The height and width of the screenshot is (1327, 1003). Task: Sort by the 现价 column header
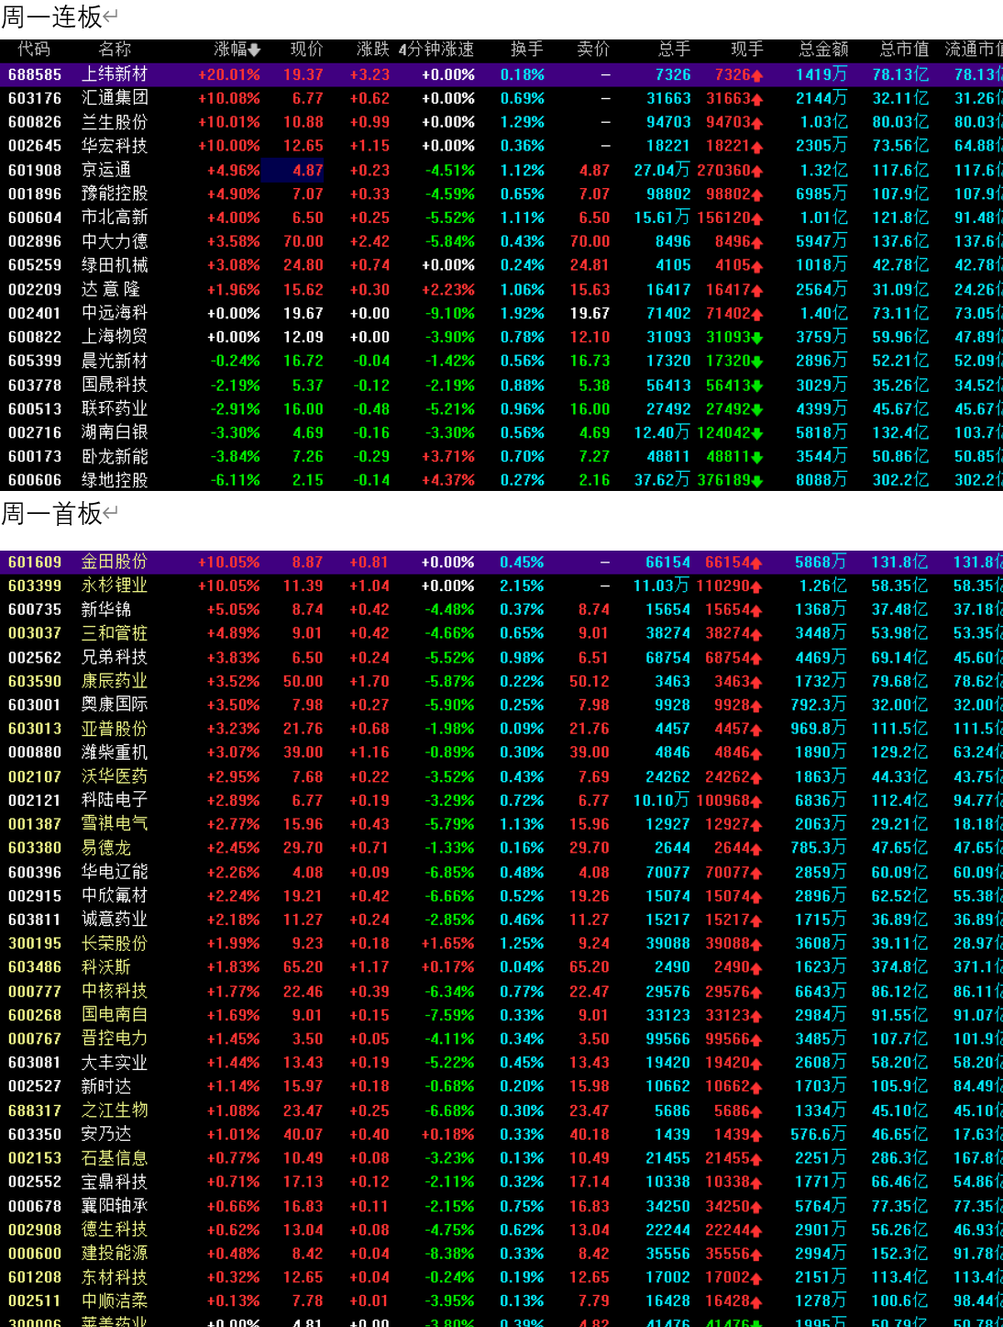click(x=306, y=50)
